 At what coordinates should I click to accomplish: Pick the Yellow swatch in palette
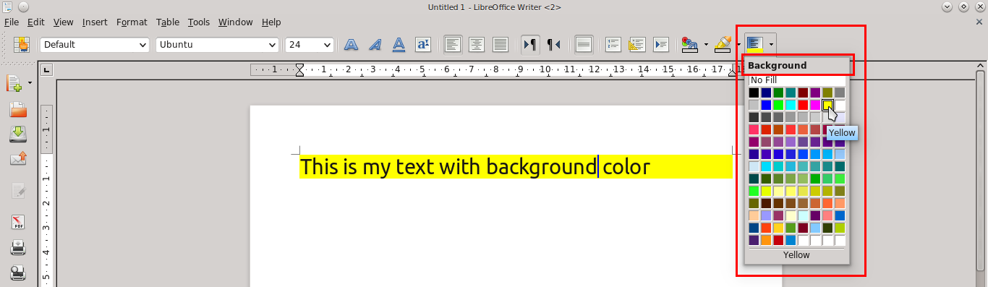pos(827,105)
